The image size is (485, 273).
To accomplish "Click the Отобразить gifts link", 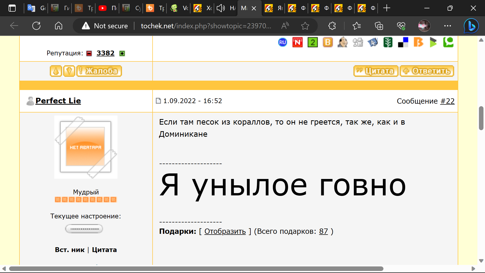I will (225, 231).
